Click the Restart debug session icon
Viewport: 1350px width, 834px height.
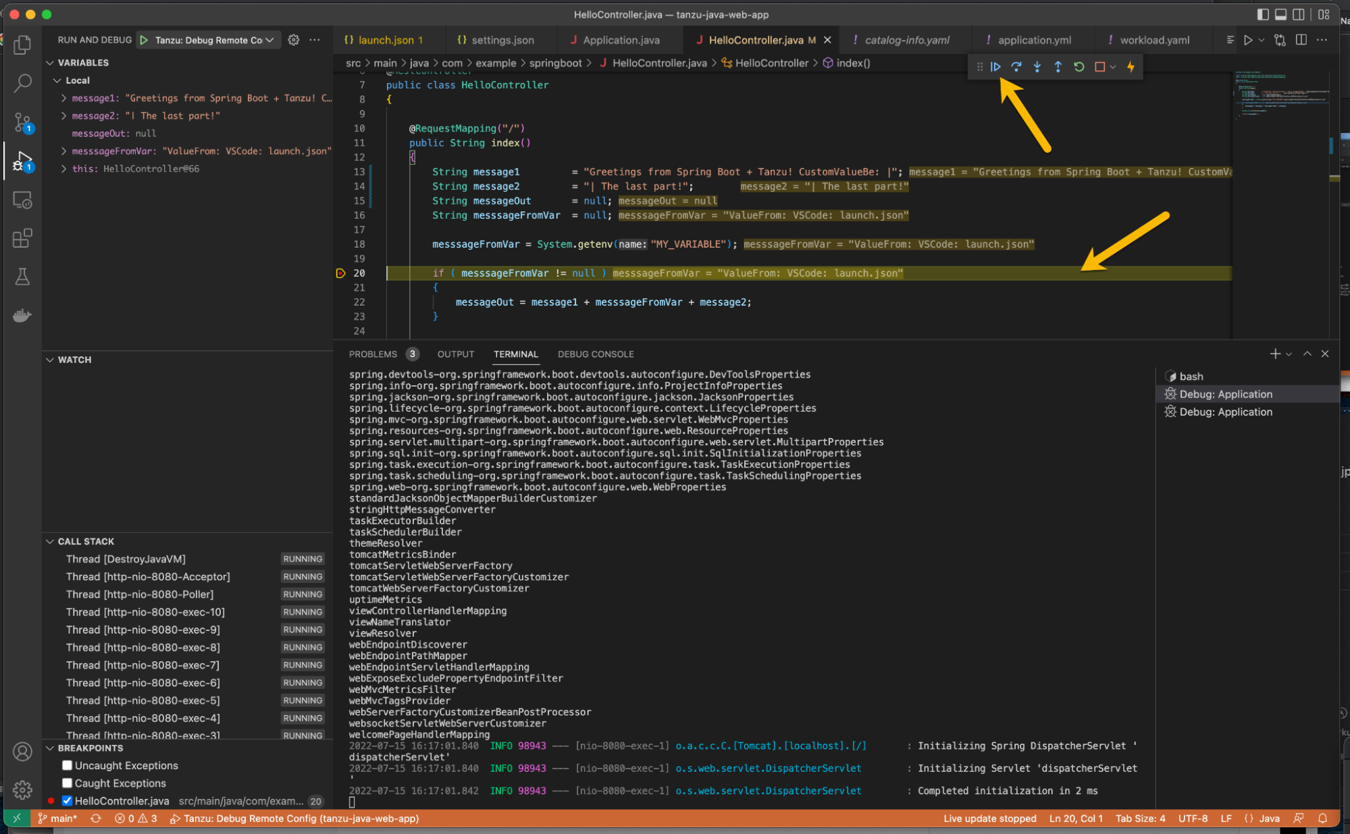click(1079, 67)
